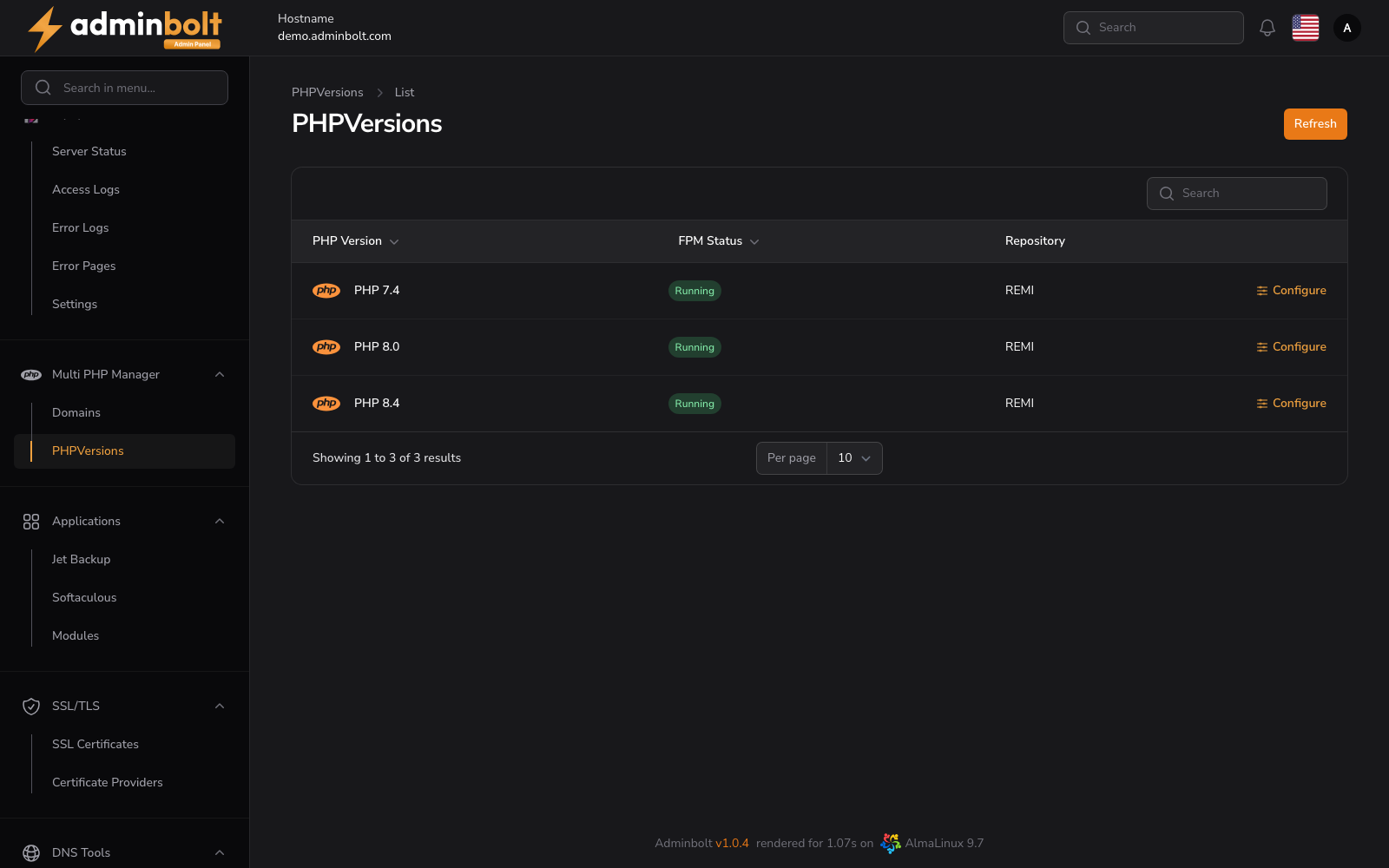Open Jet Backup menu item
Screen dimensions: 1389x868
pyautogui.click(x=82, y=560)
